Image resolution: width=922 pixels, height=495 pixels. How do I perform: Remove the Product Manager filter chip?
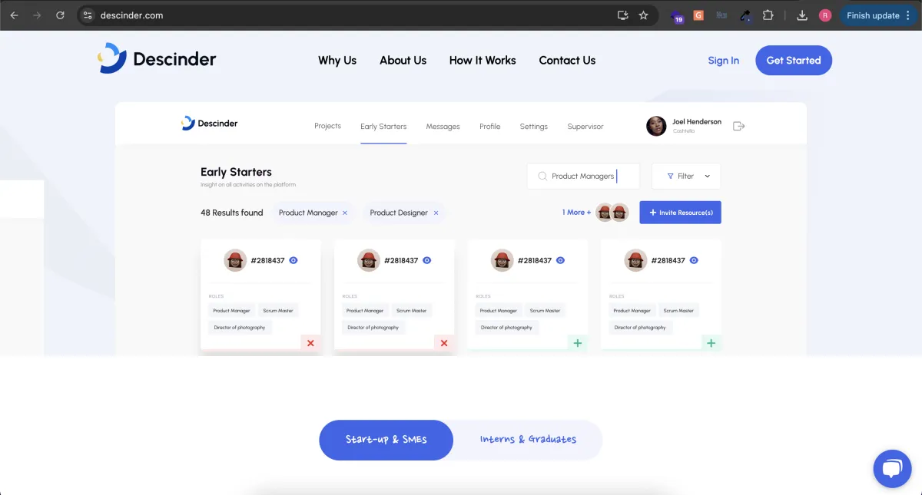(x=345, y=213)
